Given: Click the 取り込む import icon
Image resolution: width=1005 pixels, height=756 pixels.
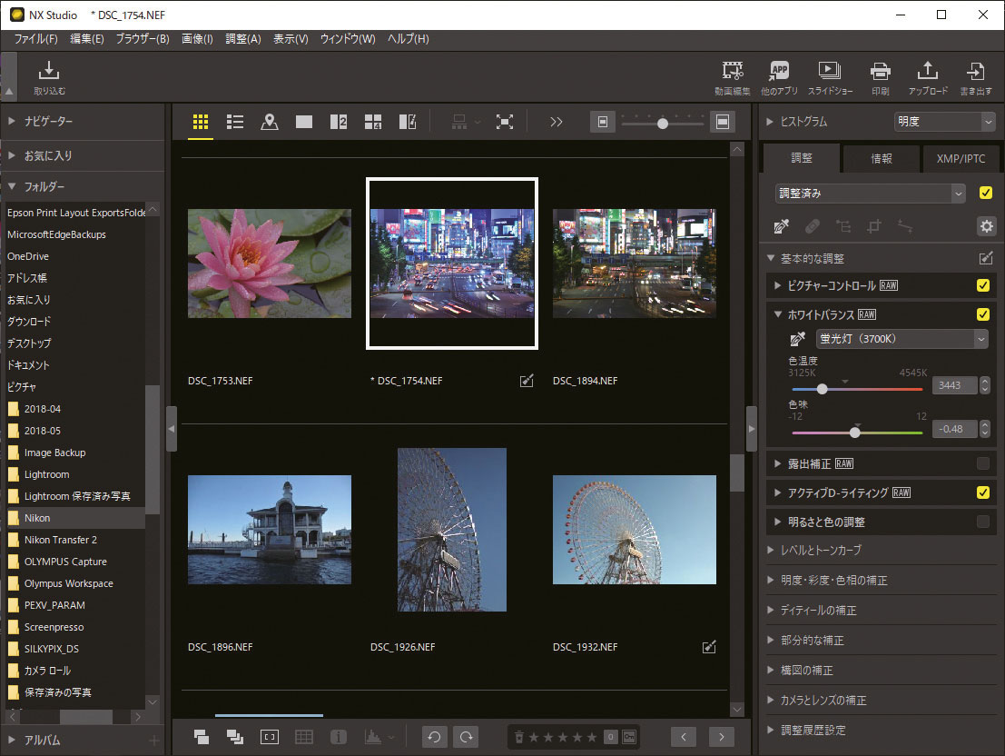Looking at the screenshot, I should point(49,78).
